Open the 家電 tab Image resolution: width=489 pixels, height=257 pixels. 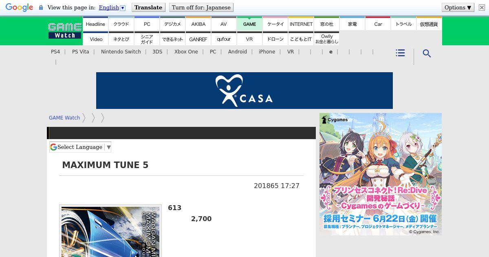(x=352, y=24)
